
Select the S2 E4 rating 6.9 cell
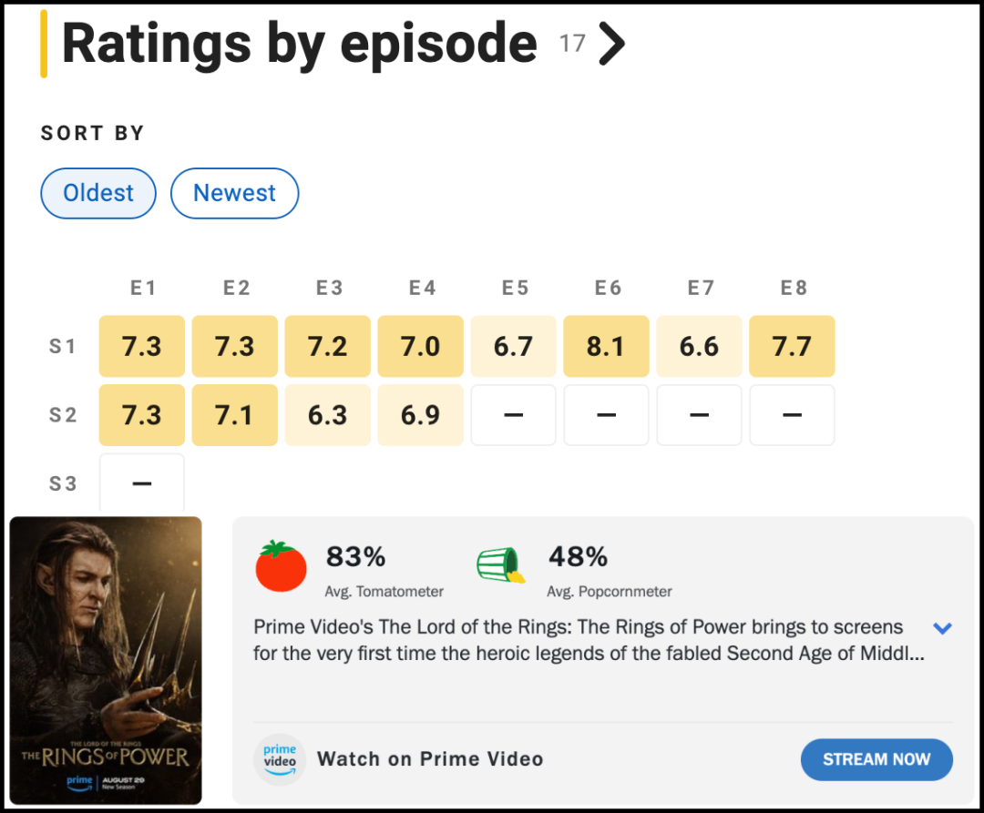tap(420, 415)
